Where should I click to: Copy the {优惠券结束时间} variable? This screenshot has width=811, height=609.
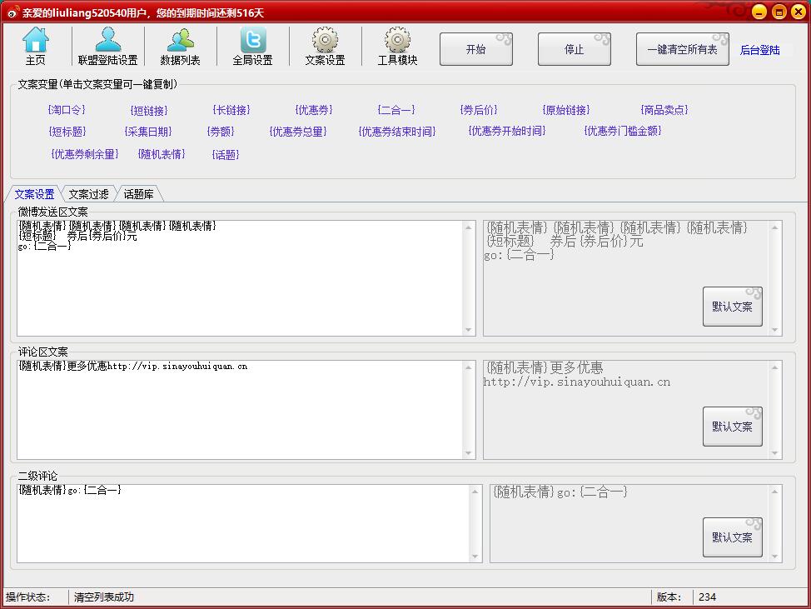tap(397, 132)
